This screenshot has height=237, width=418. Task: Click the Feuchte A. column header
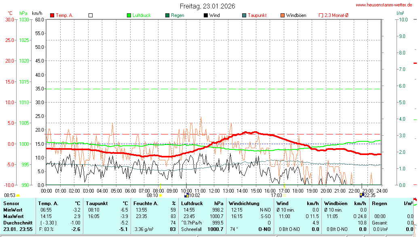[146, 203]
